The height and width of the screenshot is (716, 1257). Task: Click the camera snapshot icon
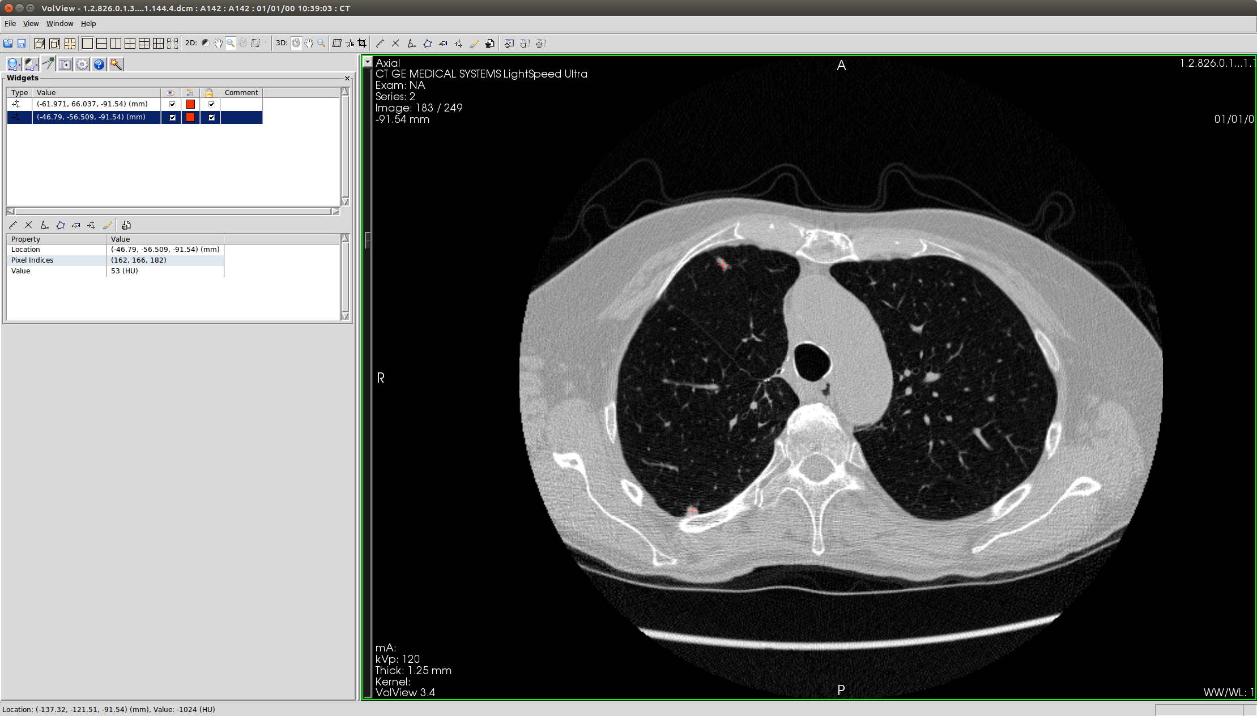(65, 65)
